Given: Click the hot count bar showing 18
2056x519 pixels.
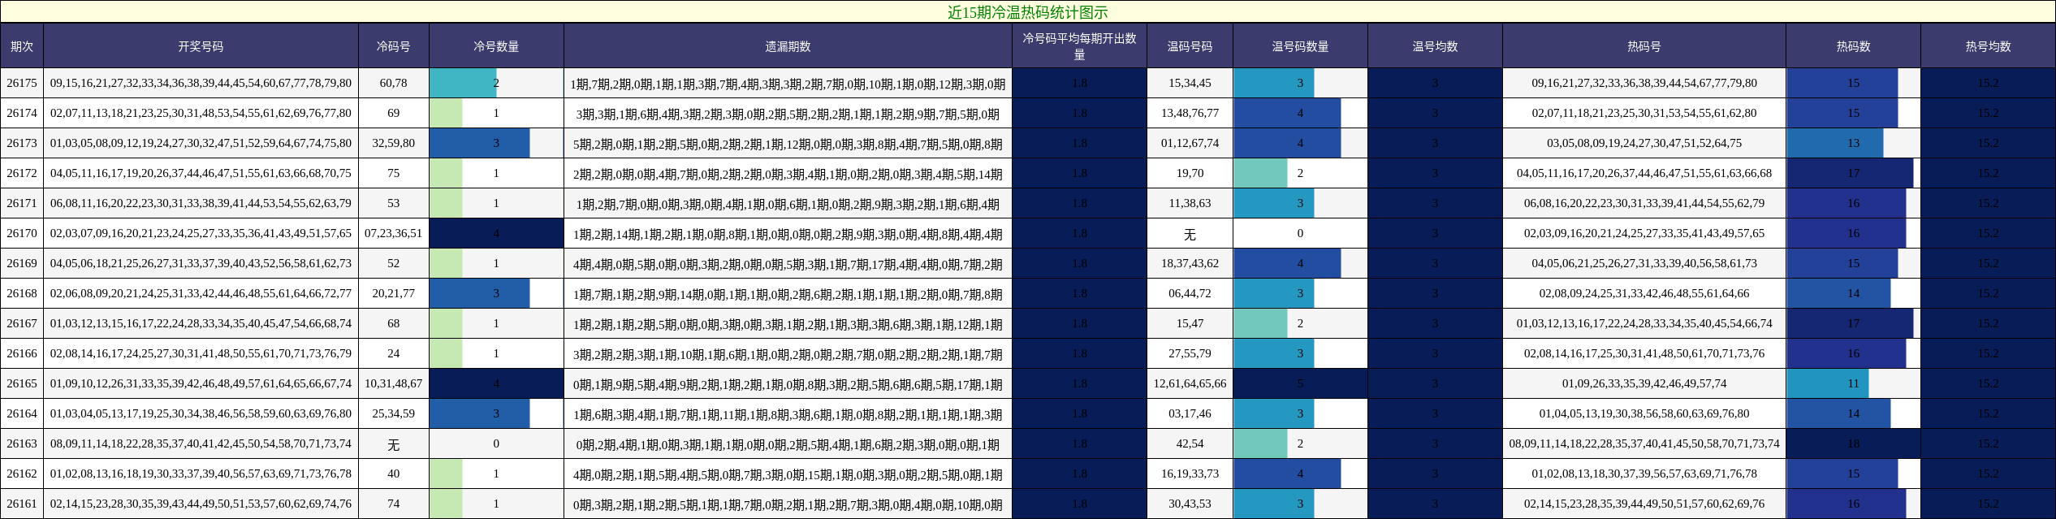Looking at the screenshot, I should click(x=1853, y=443).
